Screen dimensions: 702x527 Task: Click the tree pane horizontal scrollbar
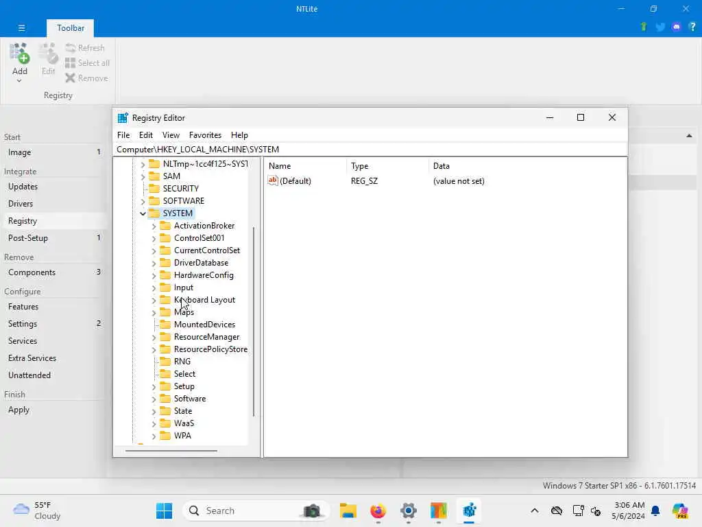click(171, 451)
